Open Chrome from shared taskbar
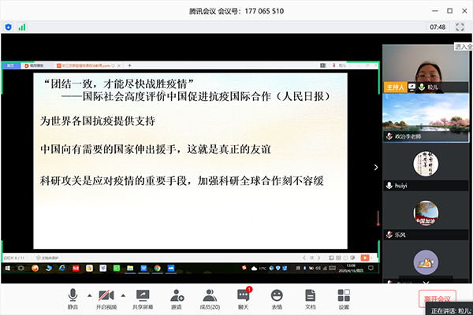 (x=158, y=268)
